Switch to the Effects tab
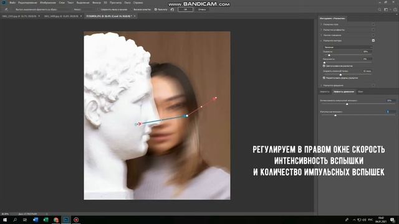 pyautogui.click(x=325, y=91)
